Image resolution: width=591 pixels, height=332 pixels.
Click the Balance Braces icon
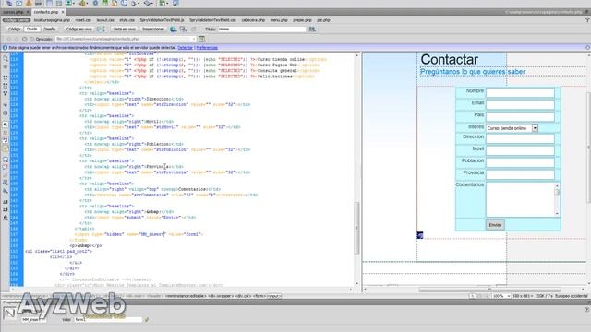(6, 113)
